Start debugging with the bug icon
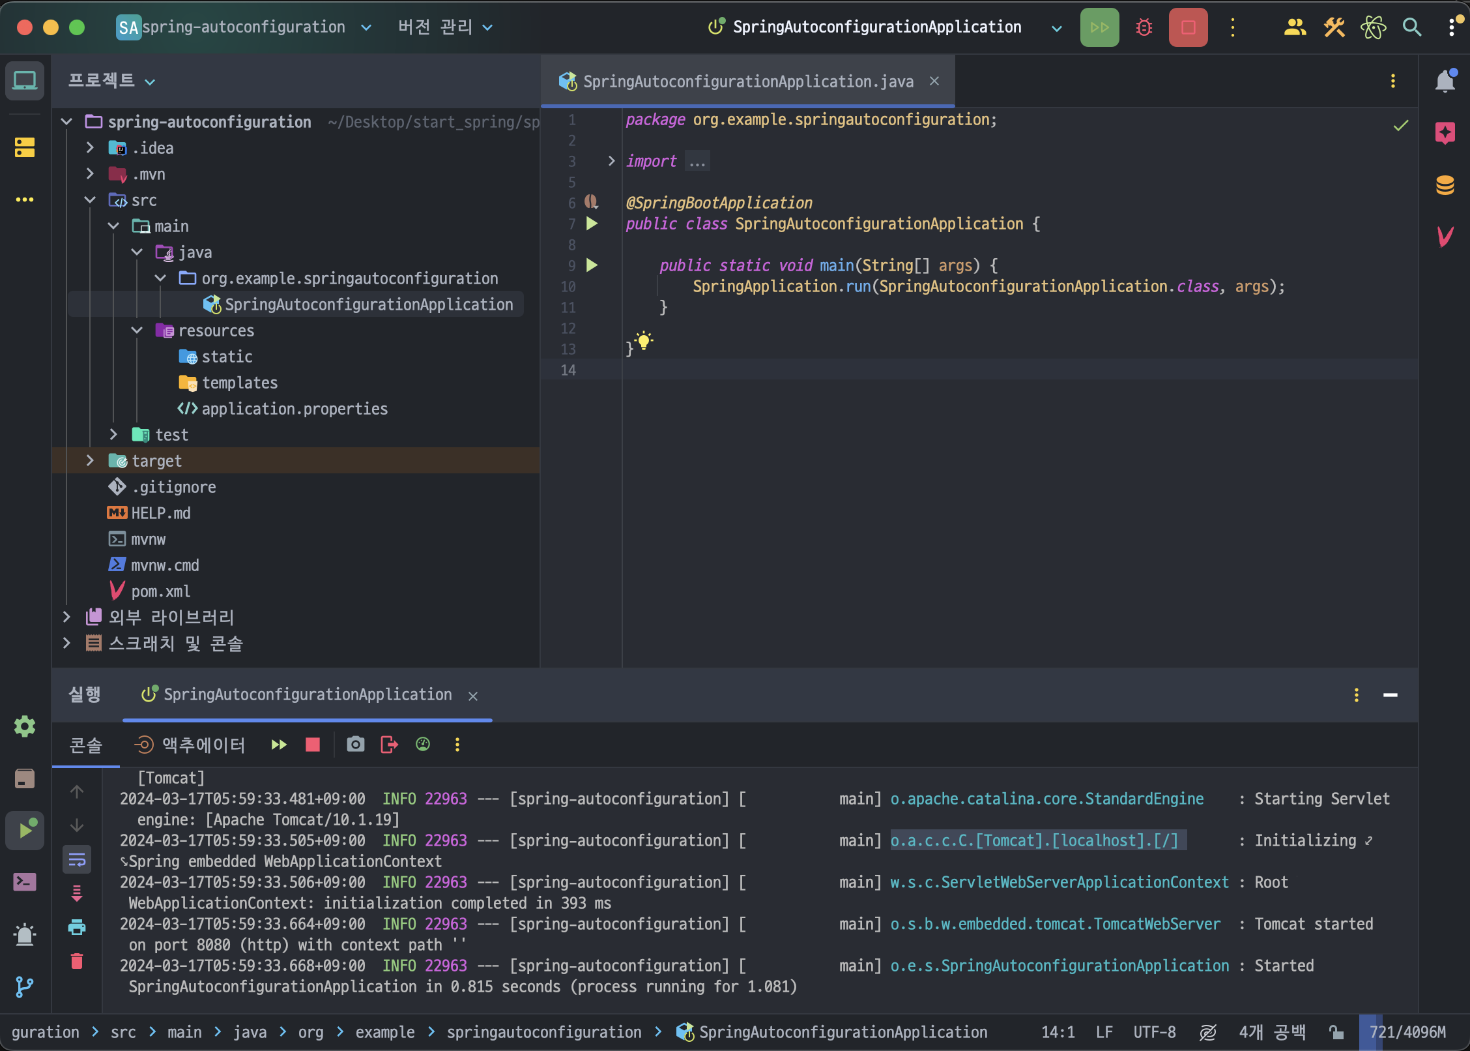The width and height of the screenshot is (1470, 1051). click(x=1144, y=27)
